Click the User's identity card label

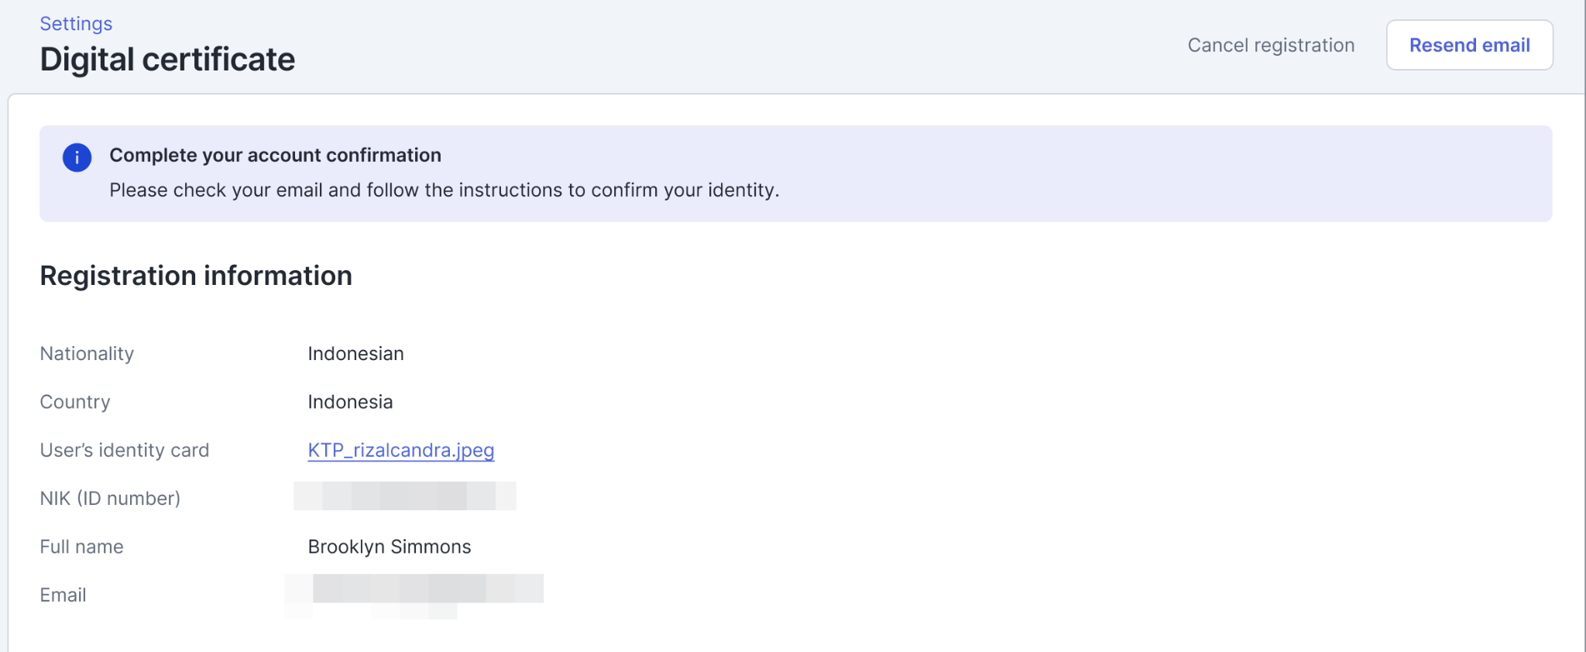coord(125,450)
